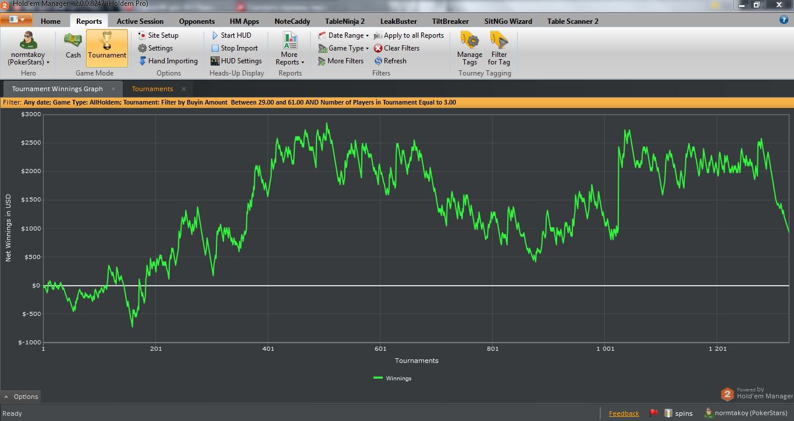794x421 pixels.
Task: Close the Tournaments report tab
Action: point(184,89)
